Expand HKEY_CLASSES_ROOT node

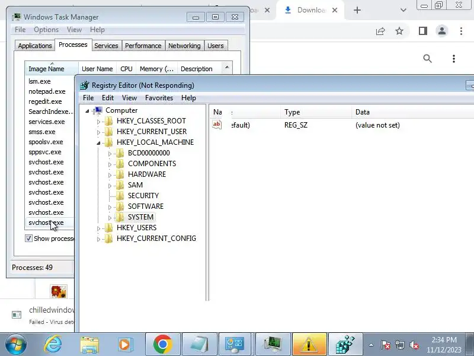98,122
